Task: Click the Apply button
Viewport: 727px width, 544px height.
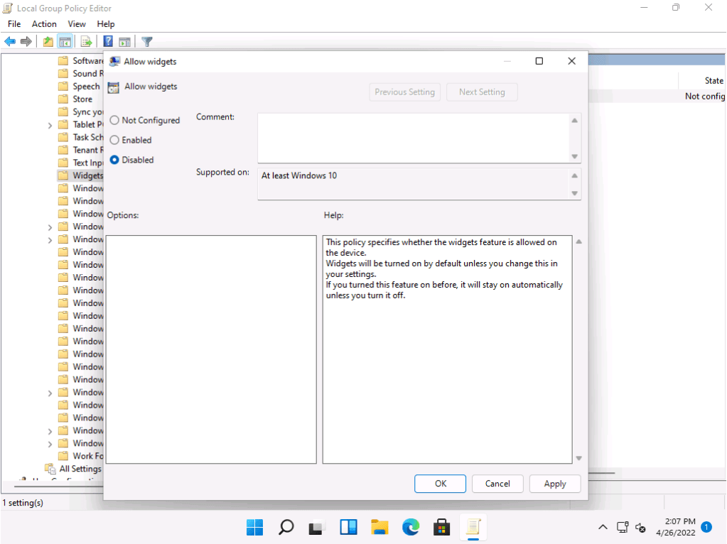Action: pyautogui.click(x=554, y=484)
